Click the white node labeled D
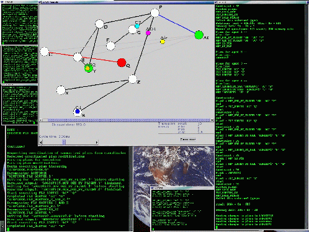This screenshot has width=309, height=232. pos(99,24)
